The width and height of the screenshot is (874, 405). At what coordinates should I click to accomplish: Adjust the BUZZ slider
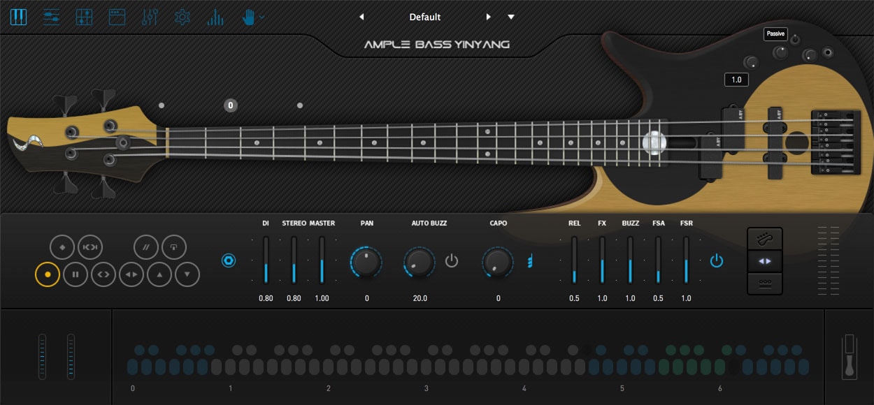pos(630,260)
